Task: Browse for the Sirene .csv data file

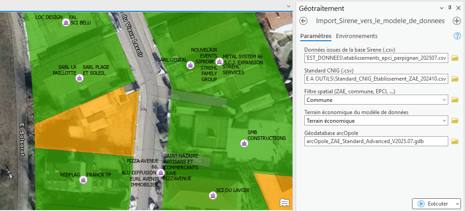Action: (455, 58)
